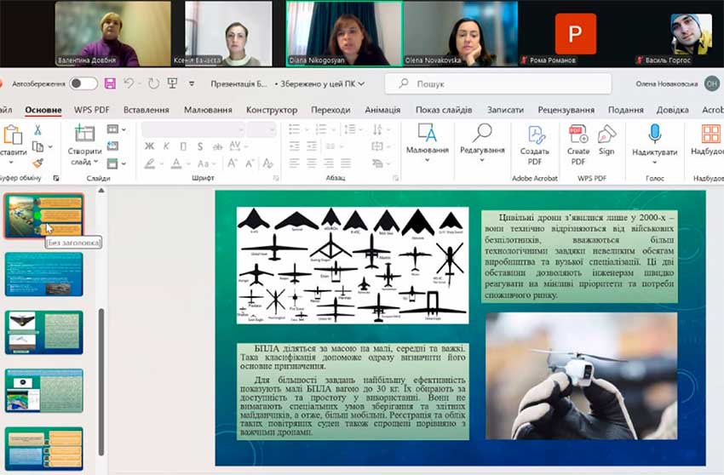Select the second slide thumbnail in panel
Viewport: 724px width, 475px height.
click(44, 274)
